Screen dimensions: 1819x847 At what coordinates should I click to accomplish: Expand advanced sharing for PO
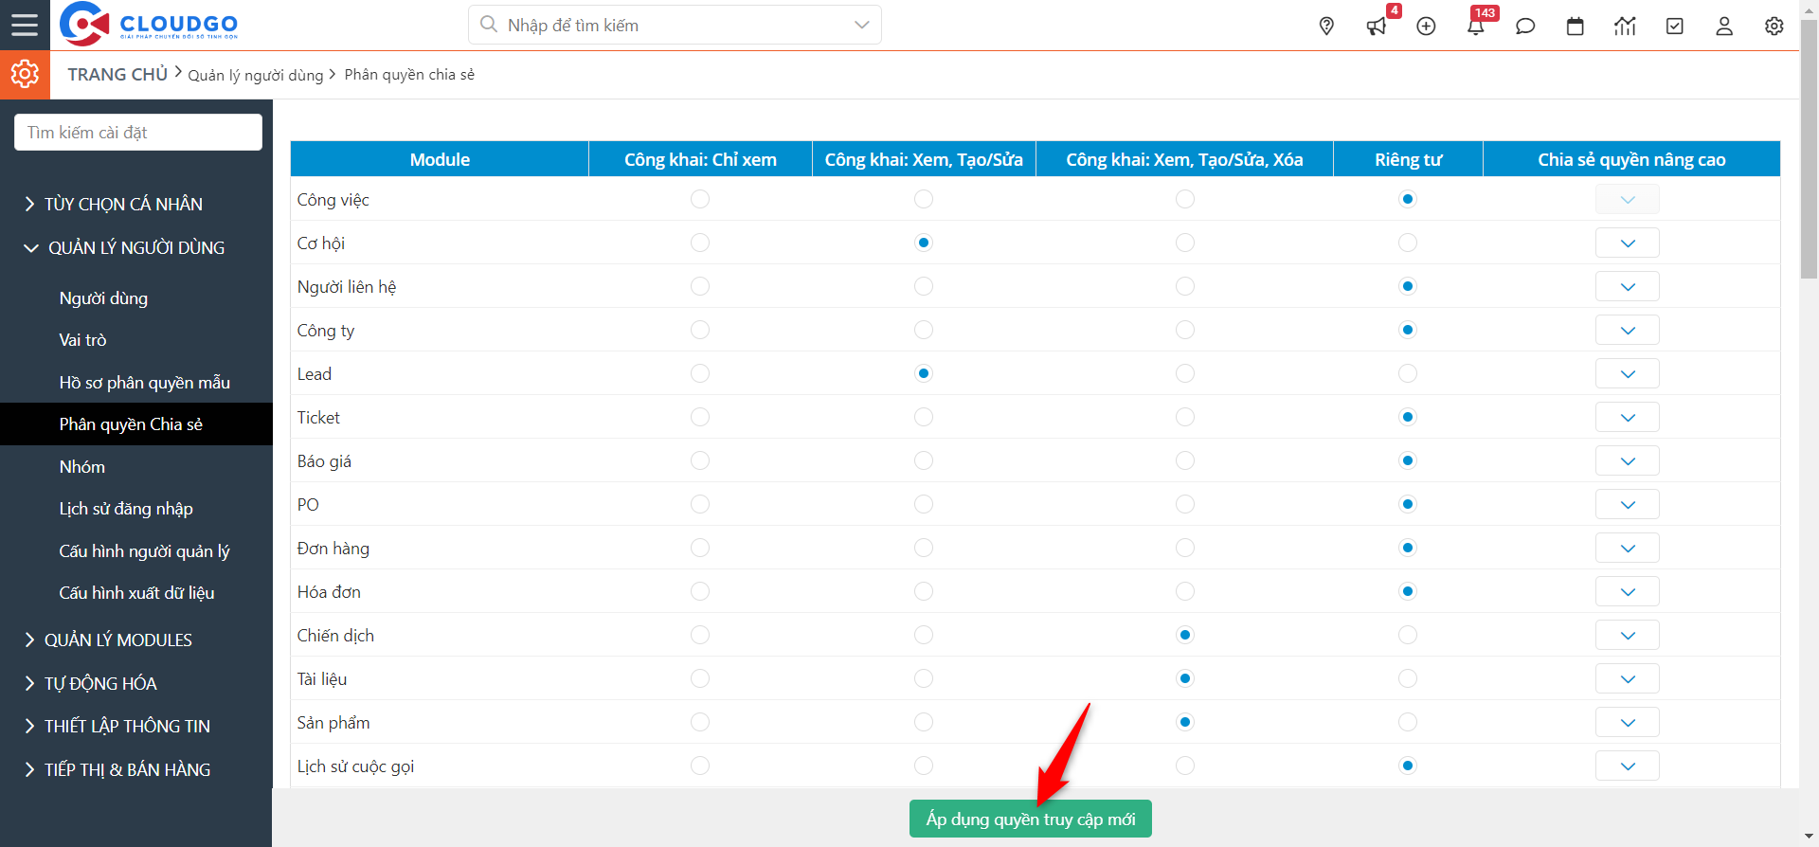pyautogui.click(x=1628, y=504)
